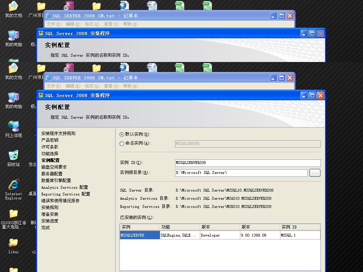This screenshot has width=363, height=272.
Task: Jump to 数据库引擎配置 step
Action: (x=56, y=181)
